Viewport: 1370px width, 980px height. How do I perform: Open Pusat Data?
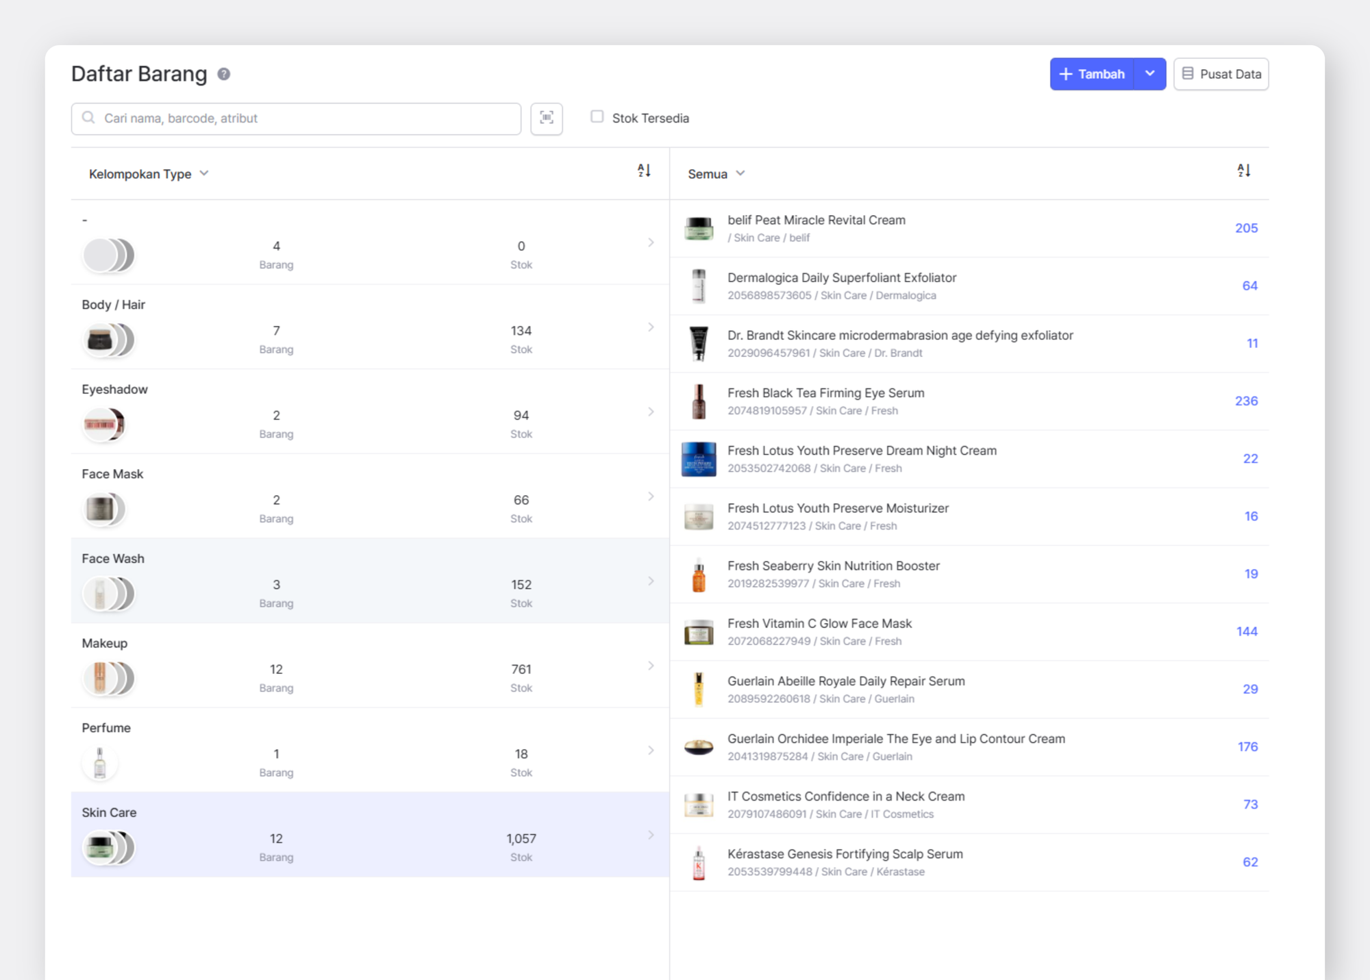tap(1221, 74)
